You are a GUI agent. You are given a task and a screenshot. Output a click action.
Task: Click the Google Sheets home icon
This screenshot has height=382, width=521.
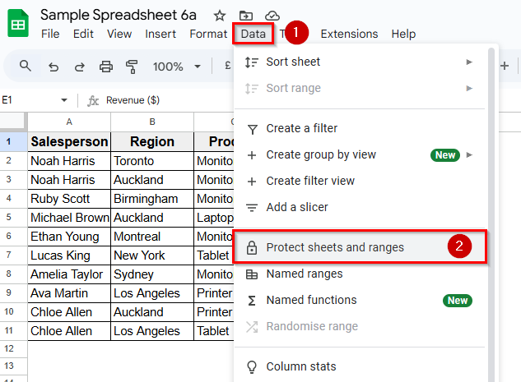[x=18, y=24]
